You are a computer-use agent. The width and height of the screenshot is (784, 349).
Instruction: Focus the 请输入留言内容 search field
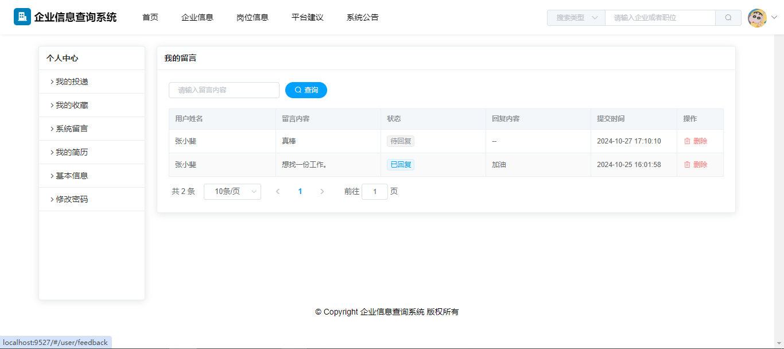(224, 90)
